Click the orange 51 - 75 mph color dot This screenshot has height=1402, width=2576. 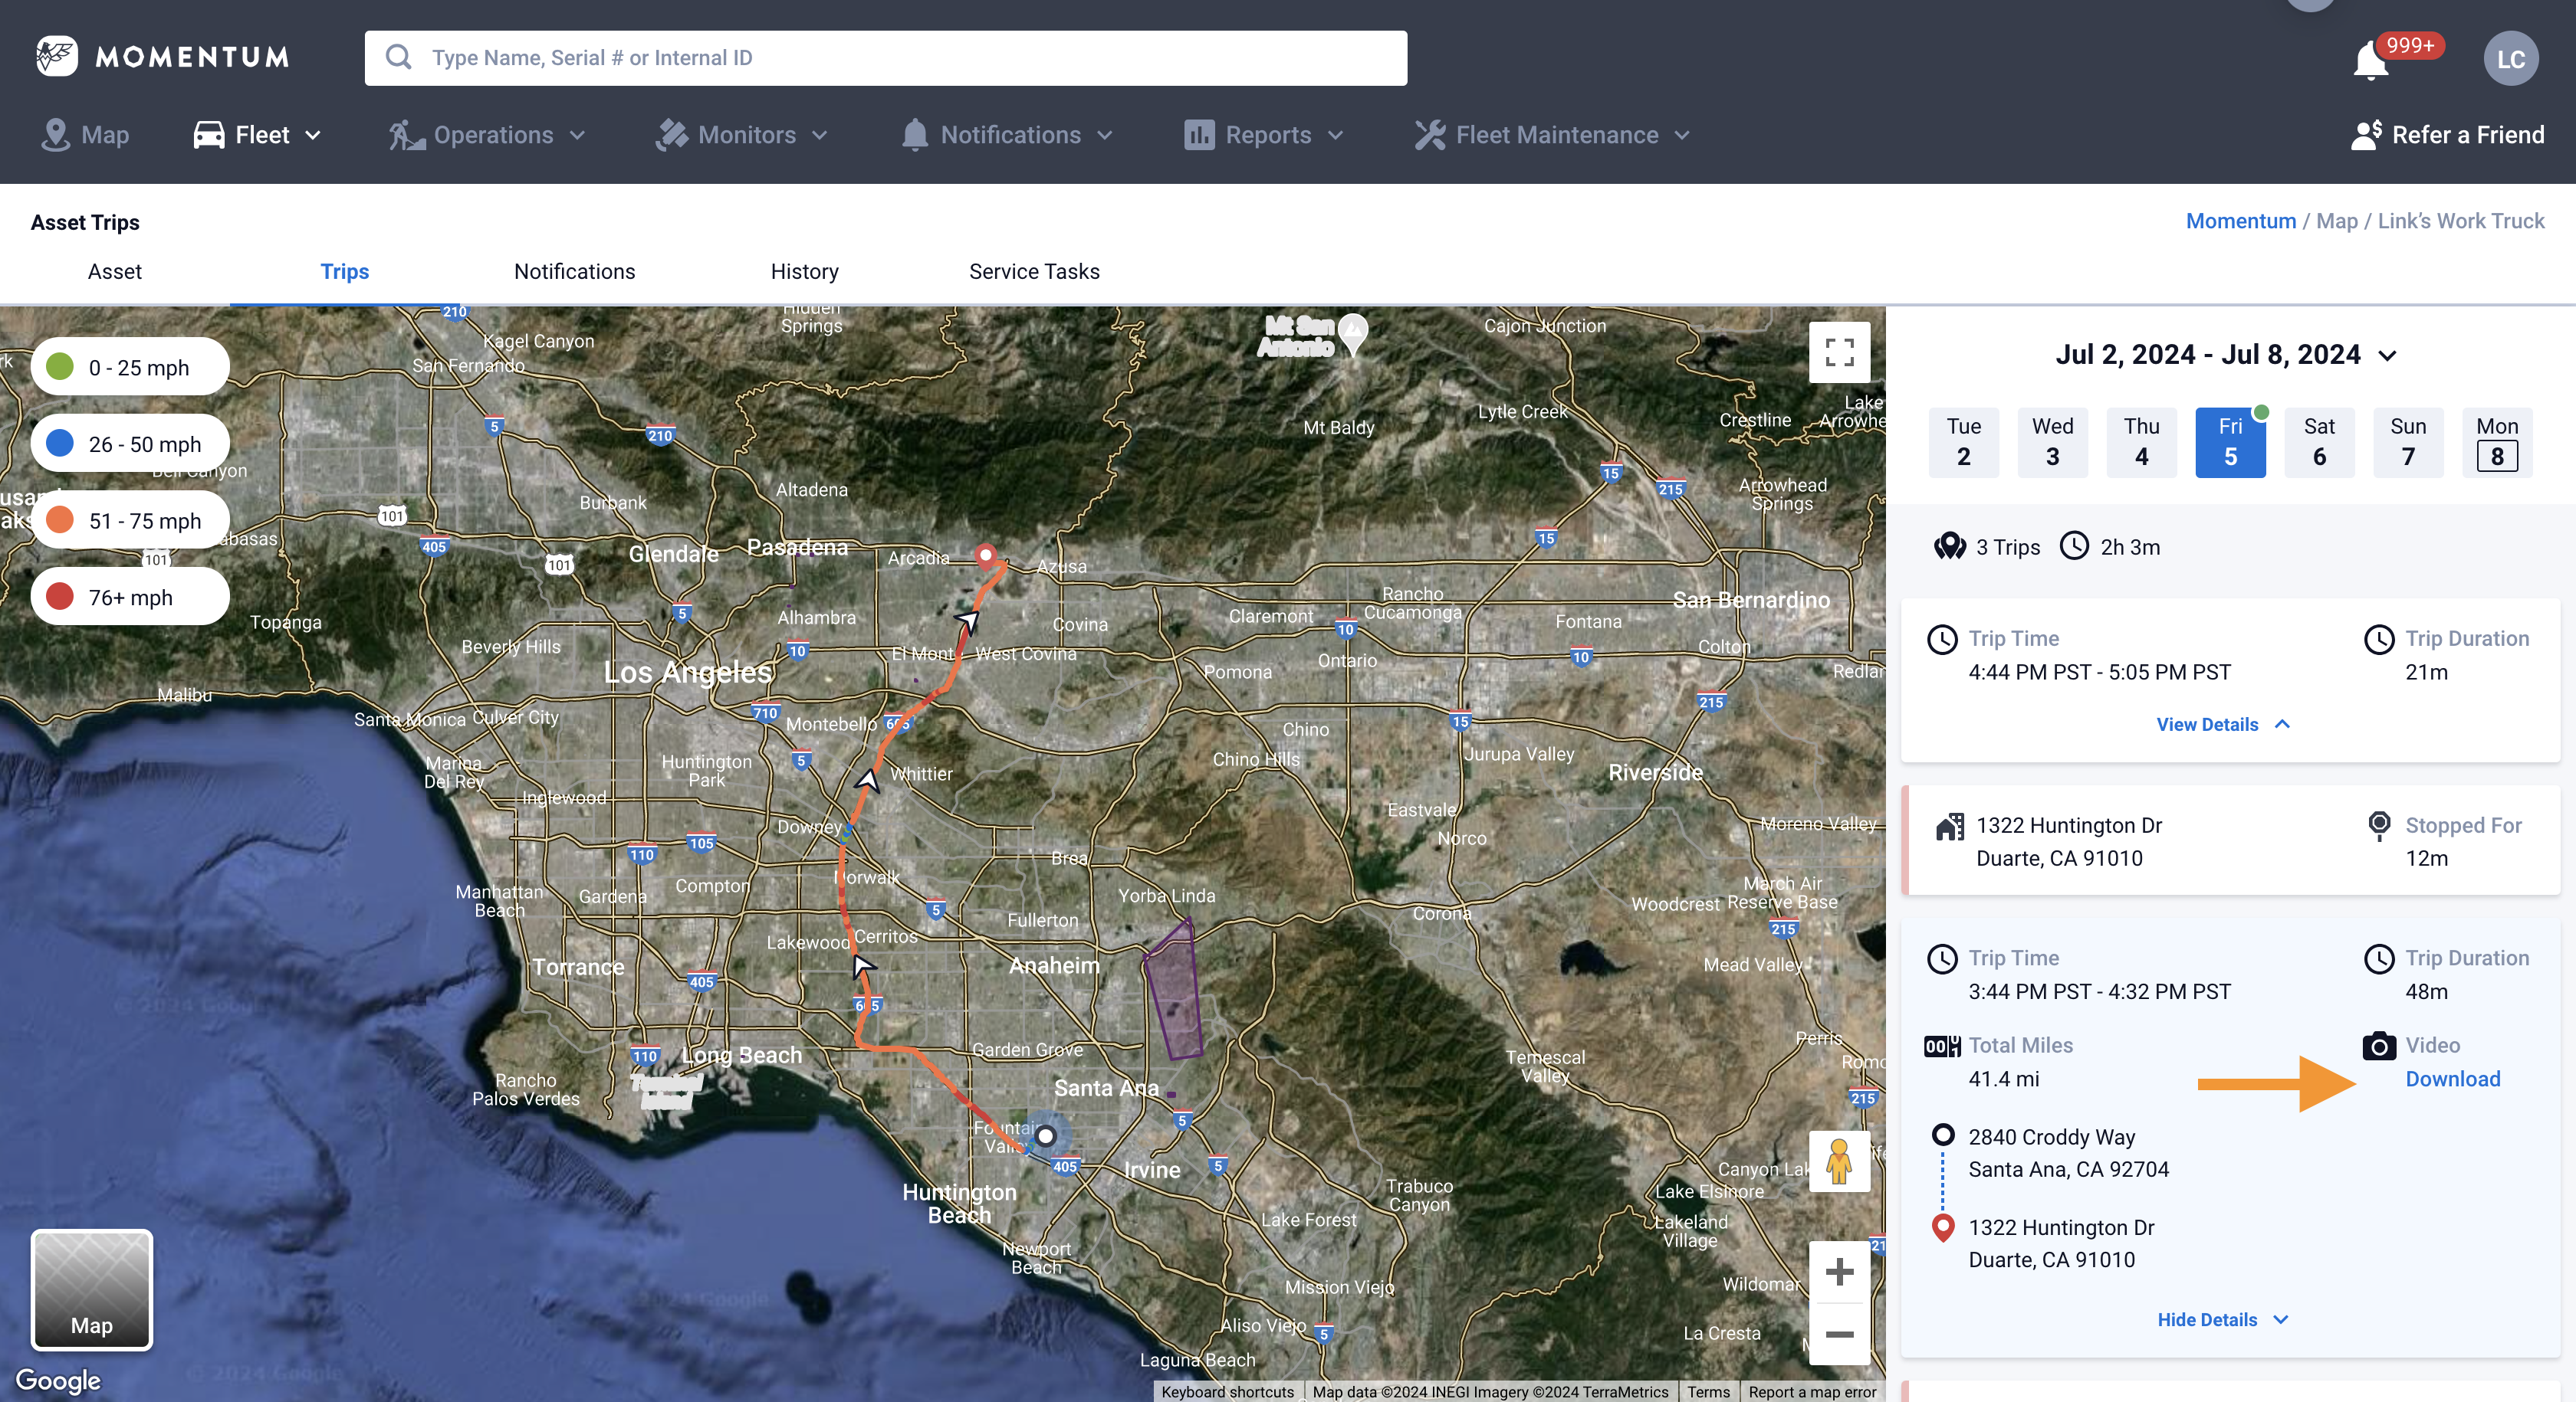click(x=60, y=519)
